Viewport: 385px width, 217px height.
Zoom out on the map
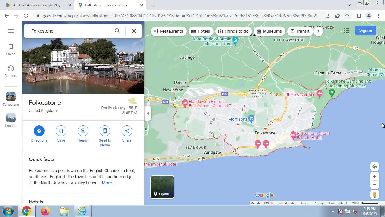[374, 185]
